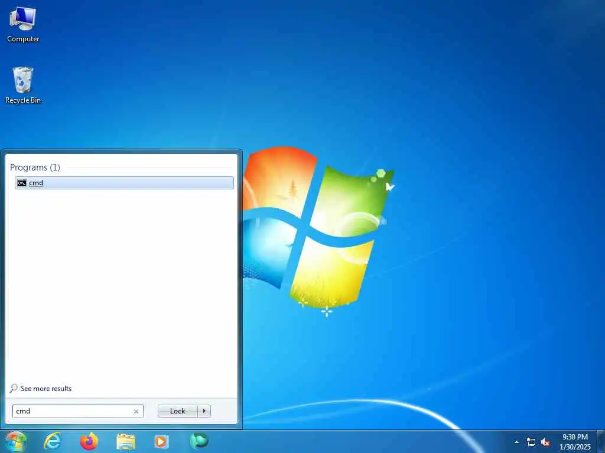Open Windows Media Player from the taskbar

point(161,441)
